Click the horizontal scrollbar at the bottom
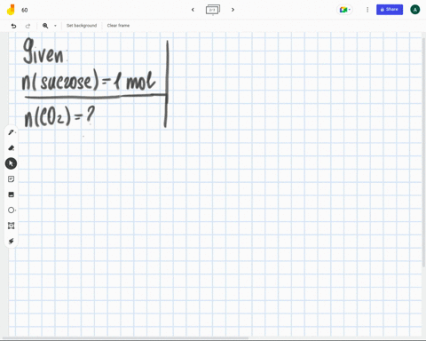Viewport: 426px width, 341px height. 126,337
